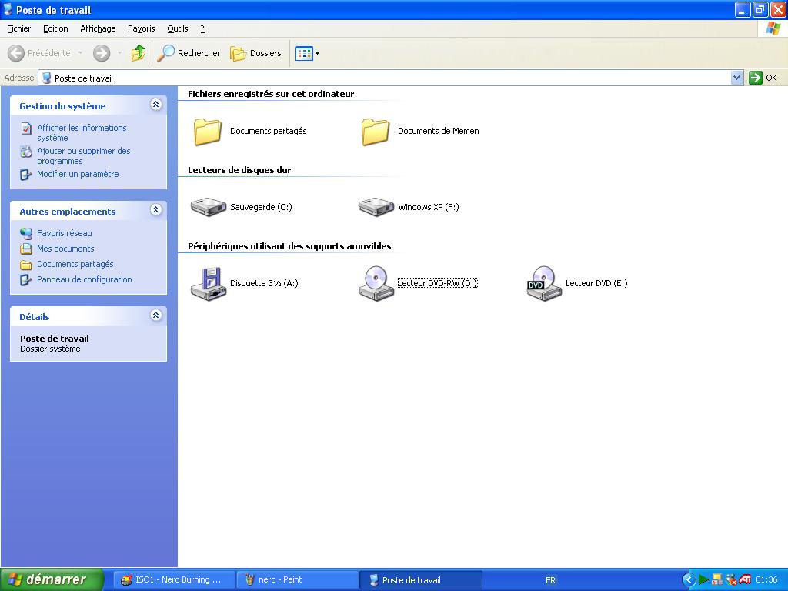Open the Rechercher search tool
This screenshot has width=788, height=591.
[189, 53]
